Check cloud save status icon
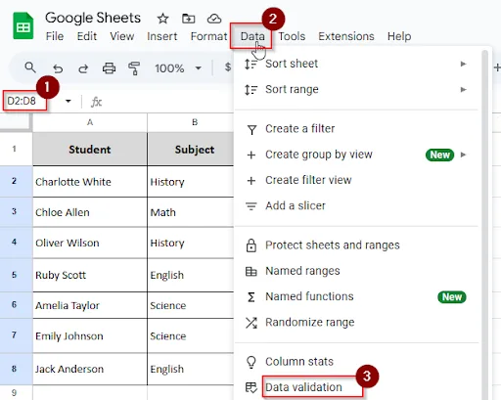 tap(214, 19)
